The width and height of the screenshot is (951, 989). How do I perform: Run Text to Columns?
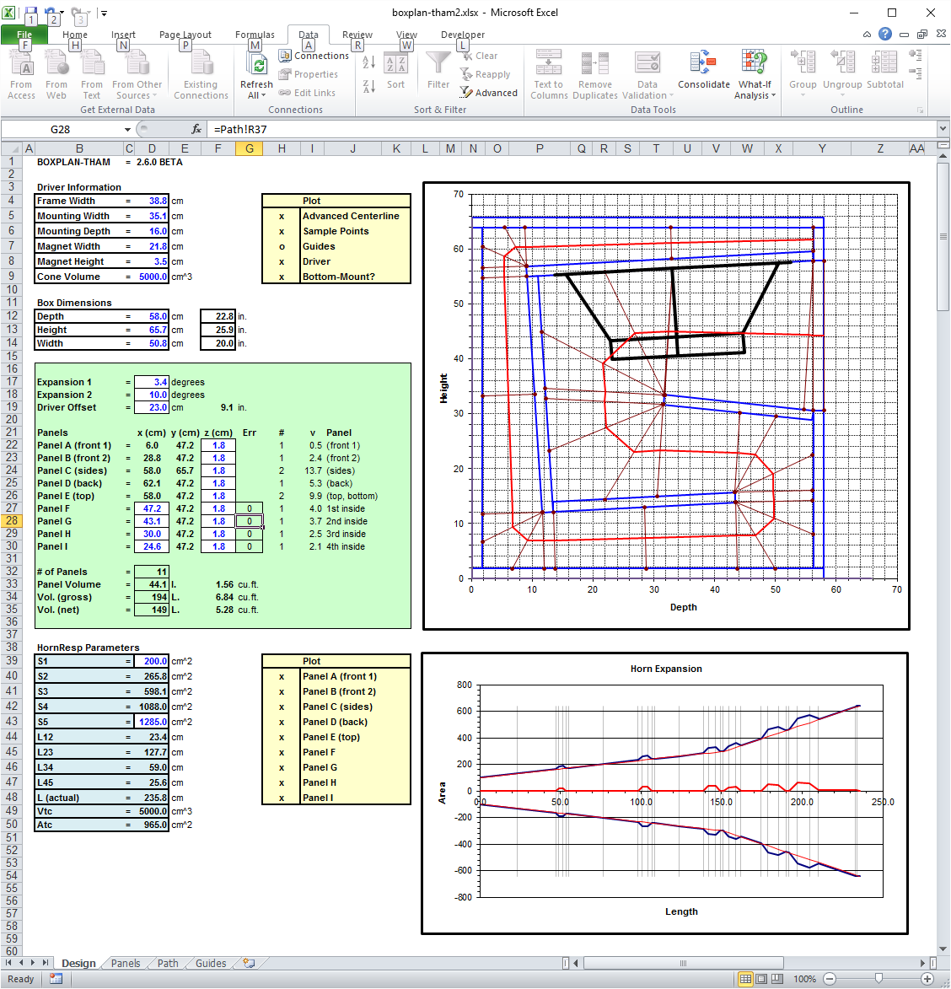(x=549, y=75)
